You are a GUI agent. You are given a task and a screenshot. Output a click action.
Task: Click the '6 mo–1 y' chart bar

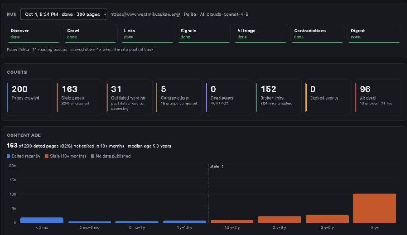[x=137, y=222]
